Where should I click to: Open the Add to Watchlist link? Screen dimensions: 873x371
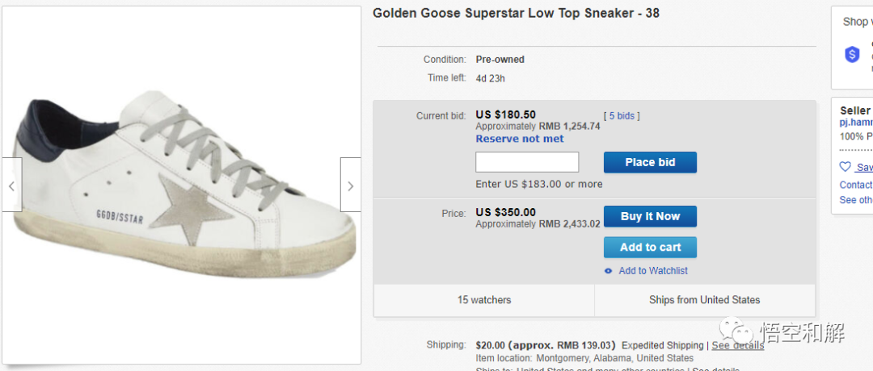click(653, 271)
